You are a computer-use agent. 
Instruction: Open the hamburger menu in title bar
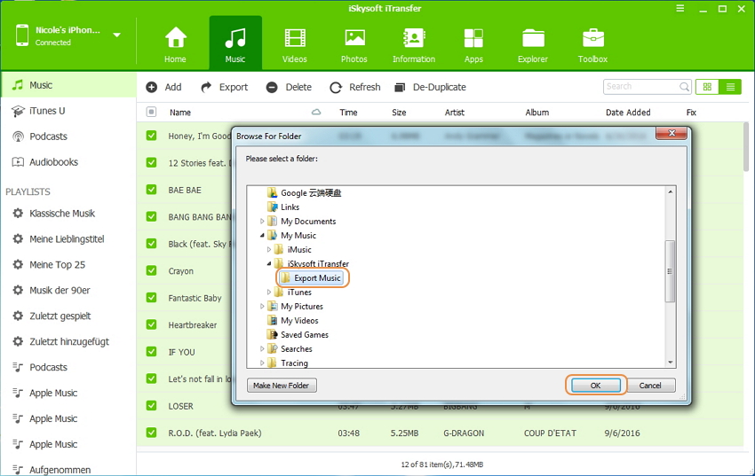click(679, 9)
